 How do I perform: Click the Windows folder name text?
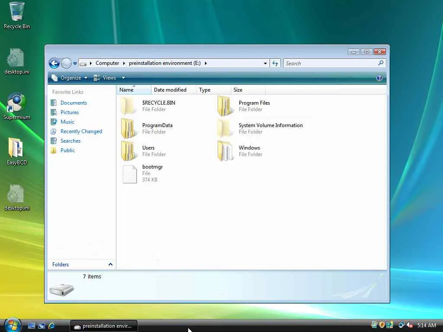click(249, 148)
